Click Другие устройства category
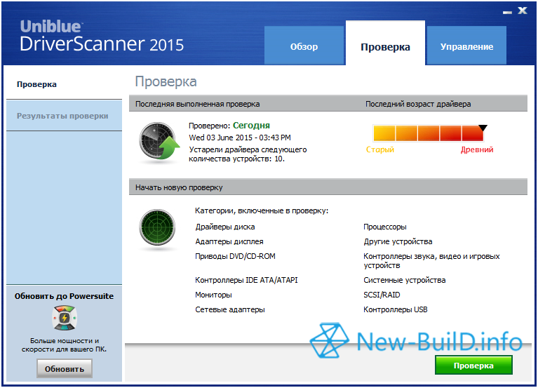 [x=398, y=241]
